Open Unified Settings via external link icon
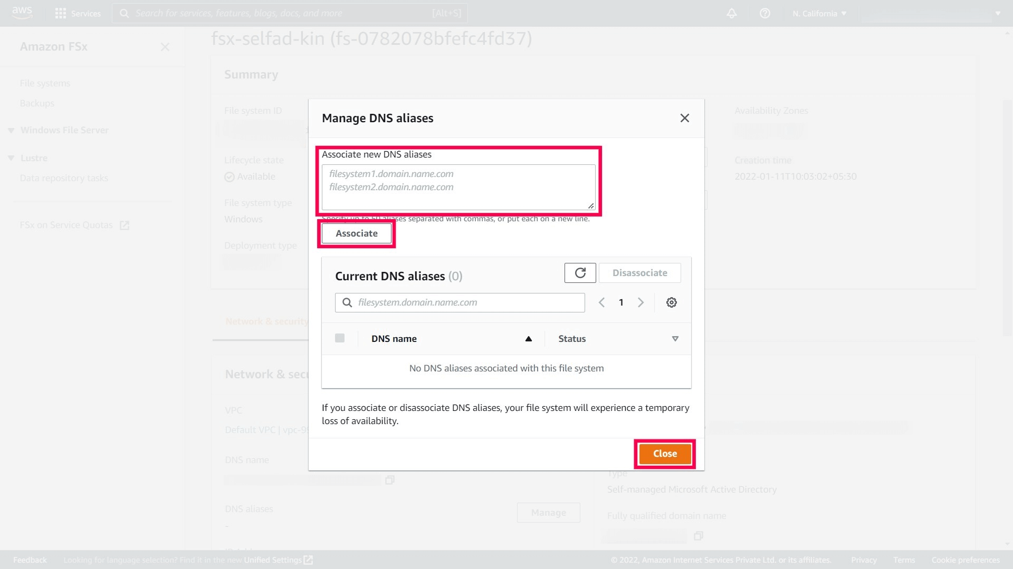 [x=308, y=560]
